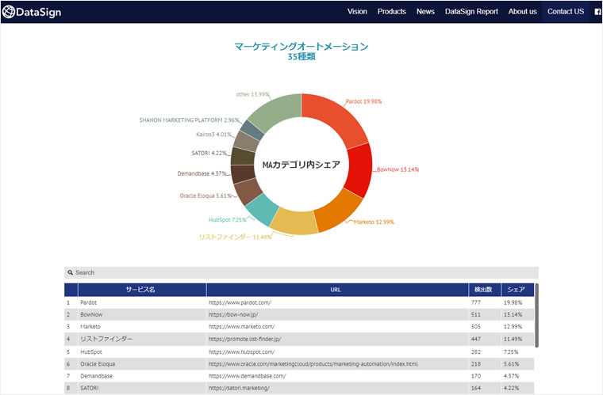603x395 pixels.
Task: Click the マーケティングオートメーション heading
Action: 301,47
